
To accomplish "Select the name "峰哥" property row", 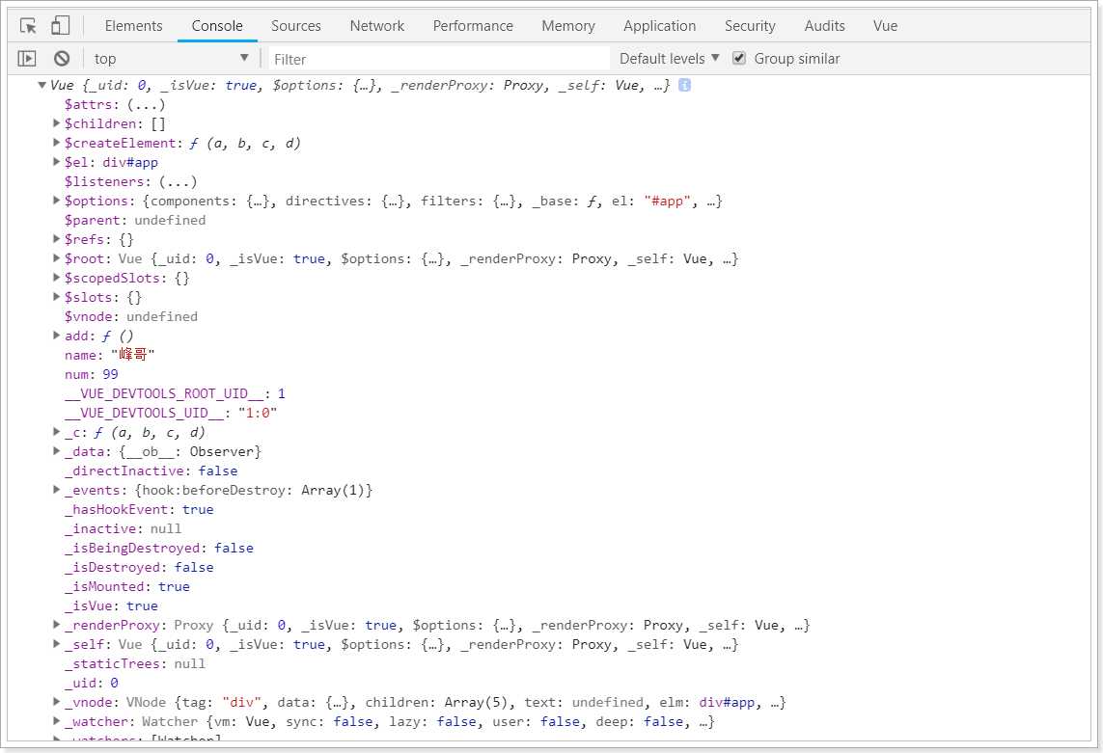I will click(109, 355).
